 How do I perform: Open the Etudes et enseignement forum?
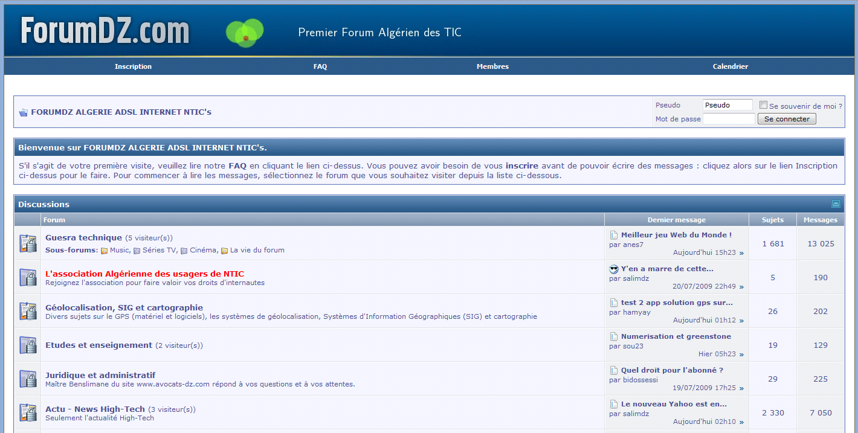[x=98, y=345]
